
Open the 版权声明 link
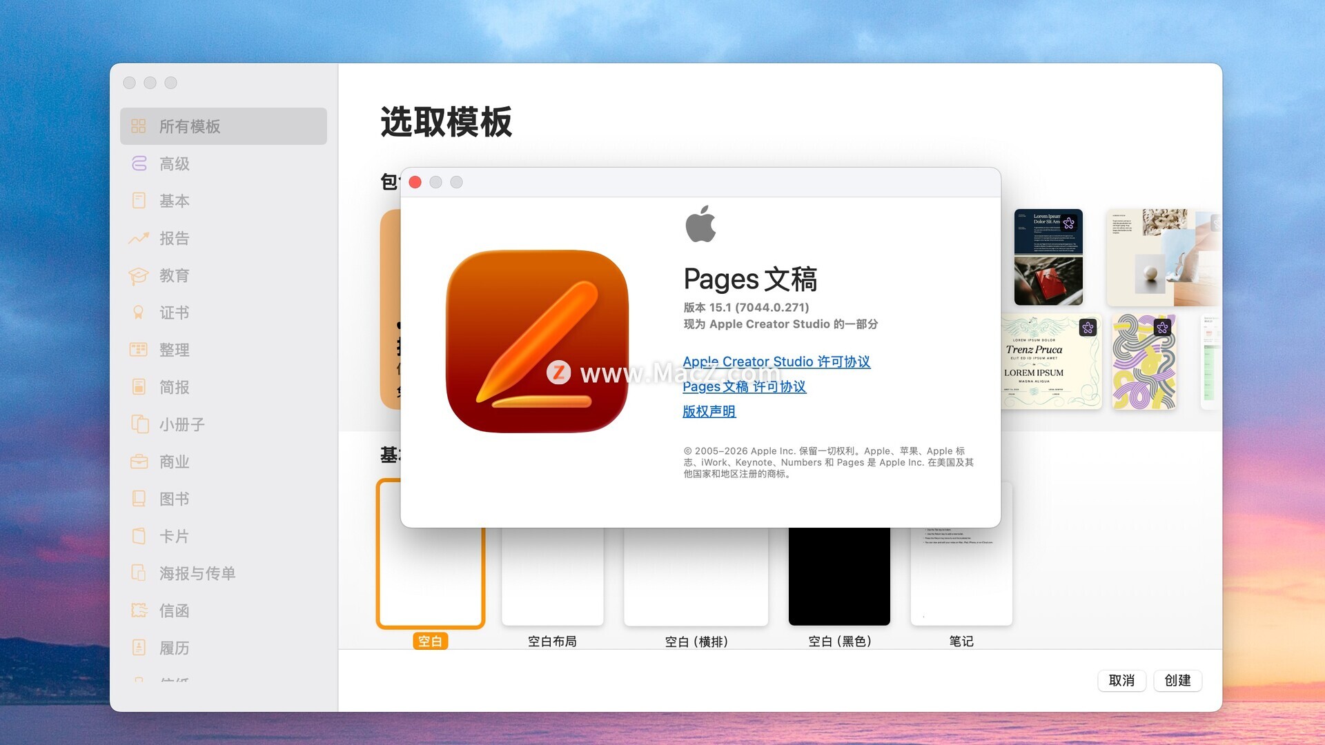[709, 411]
